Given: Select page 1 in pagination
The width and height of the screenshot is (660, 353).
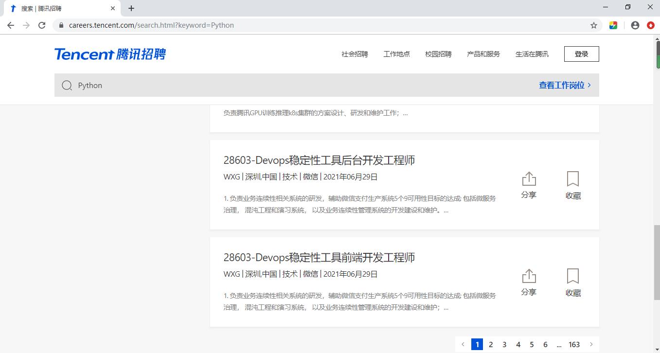Looking at the screenshot, I should click(477, 344).
